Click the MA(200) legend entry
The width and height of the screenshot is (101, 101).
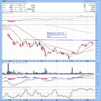(x=7, y=30)
